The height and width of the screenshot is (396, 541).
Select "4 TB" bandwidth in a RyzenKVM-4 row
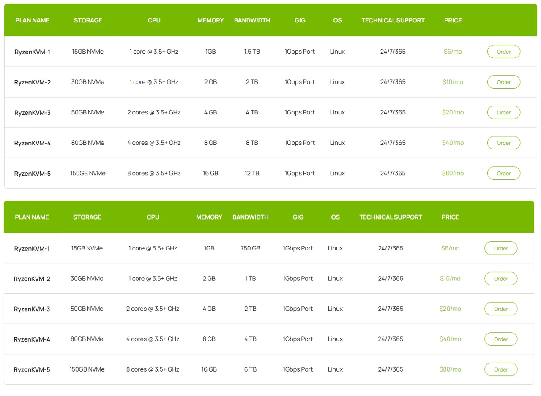click(250, 339)
